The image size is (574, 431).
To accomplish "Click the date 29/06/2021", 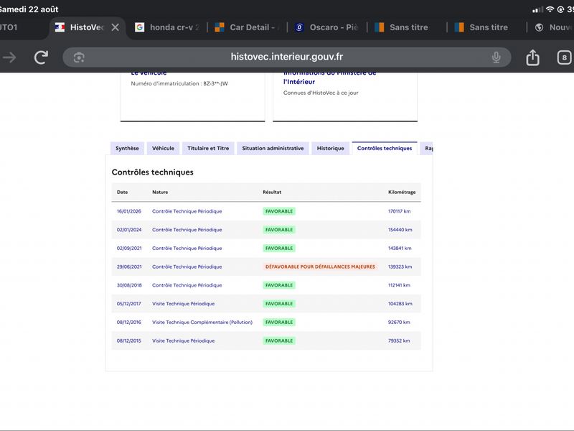I will click(129, 267).
